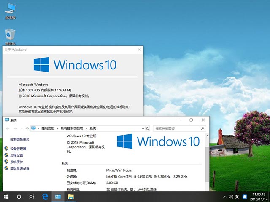Navigate up one level in Control Panel
Viewport: 270px width, 202px height.
pos(27,128)
